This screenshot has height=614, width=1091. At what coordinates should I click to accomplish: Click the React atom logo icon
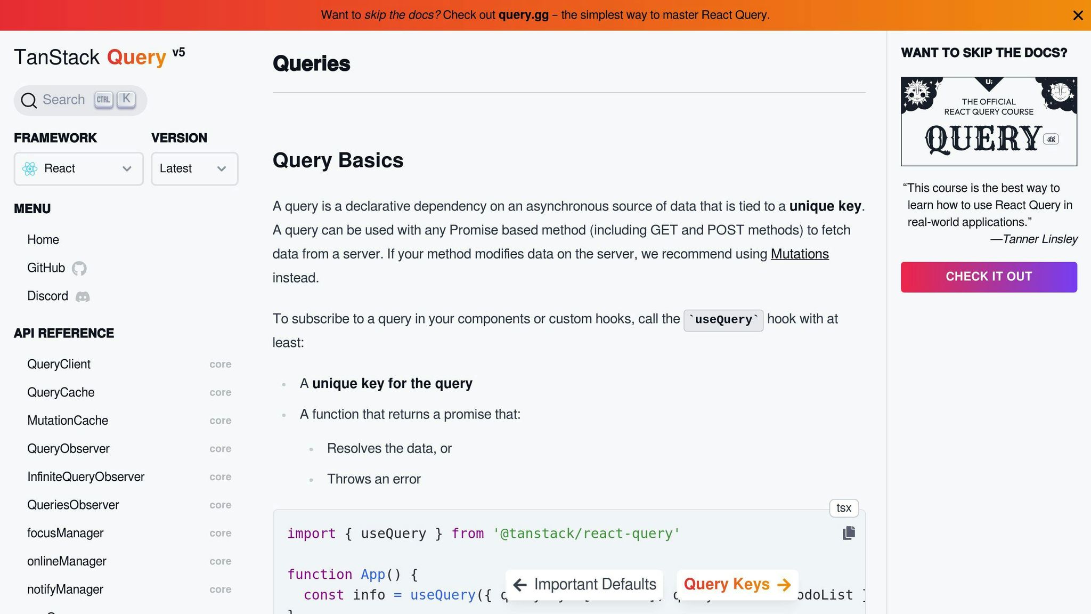click(x=30, y=169)
